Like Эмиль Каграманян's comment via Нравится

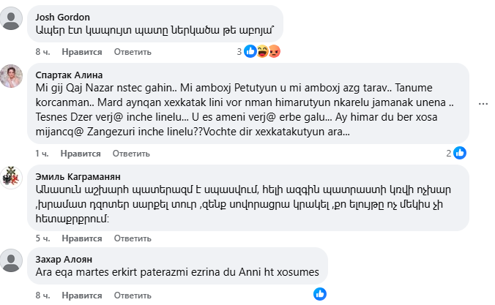(x=81, y=238)
